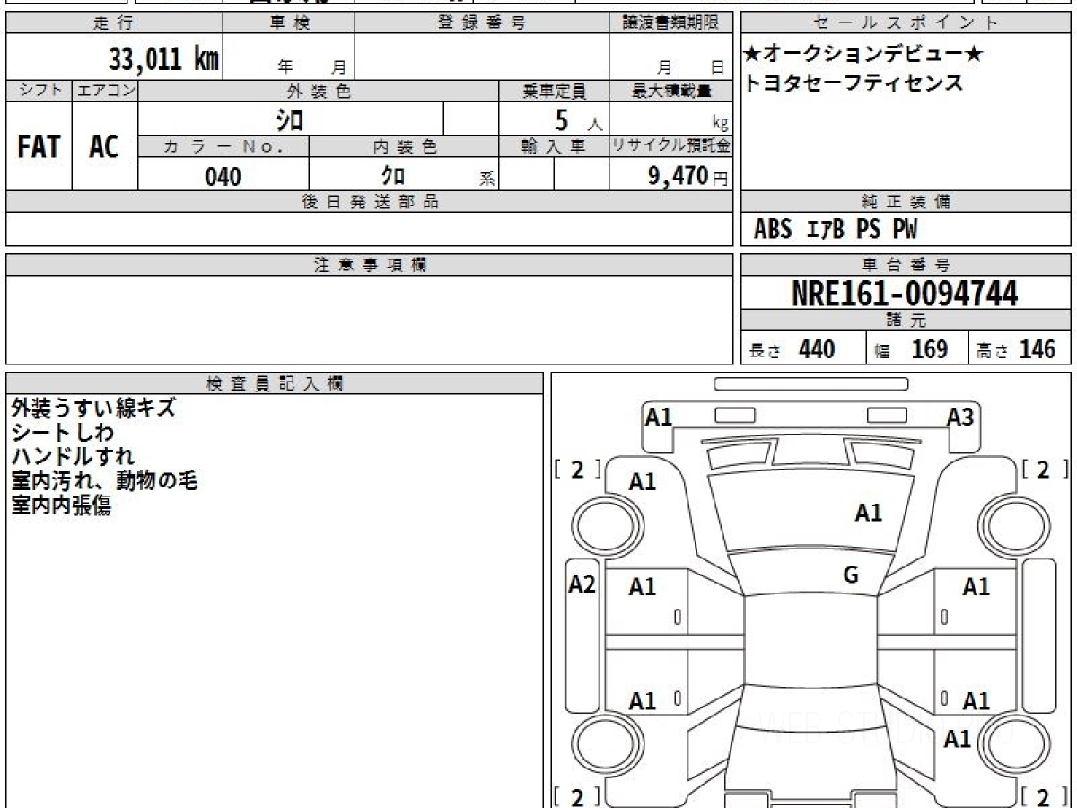Select the height value 高さ 146
The image size is (1077, 808).
click(x=1018, y=349)
